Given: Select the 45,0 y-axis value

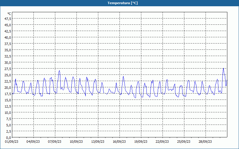Looking at the screenshot, I should point(8,25).
